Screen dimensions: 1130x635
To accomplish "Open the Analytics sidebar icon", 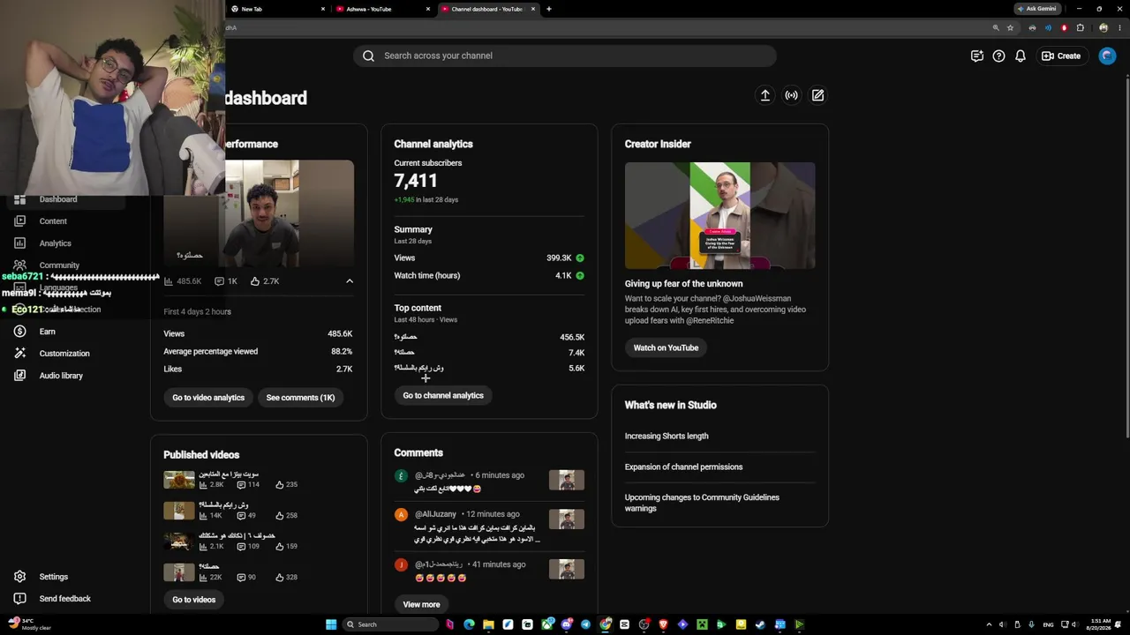I will tap(19, 243).
